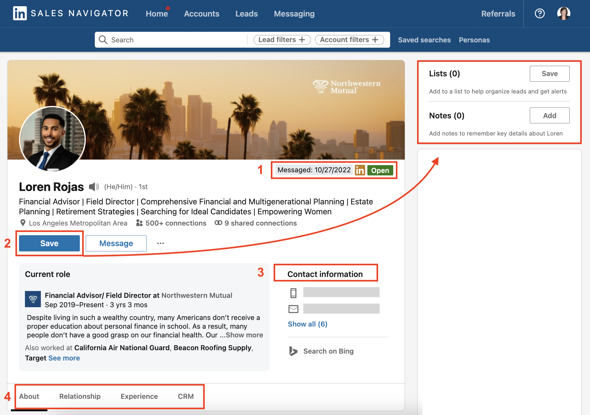Click Beacon Roofing Supply text
The height and width of the screenshot is (415, 590).
212,348
